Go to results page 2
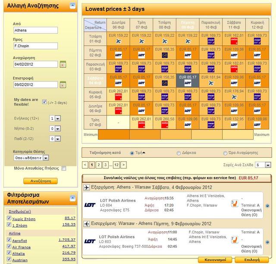The height and width of the screenshot is (264, 276). pos(99,165)
